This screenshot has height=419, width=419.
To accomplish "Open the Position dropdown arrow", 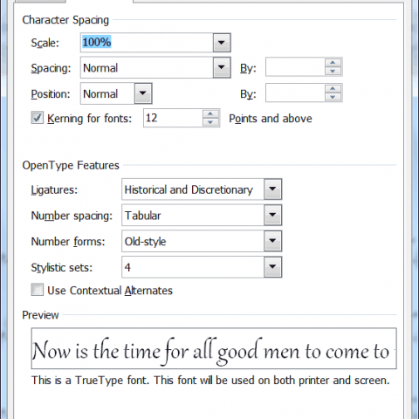I will coord(143,93).
